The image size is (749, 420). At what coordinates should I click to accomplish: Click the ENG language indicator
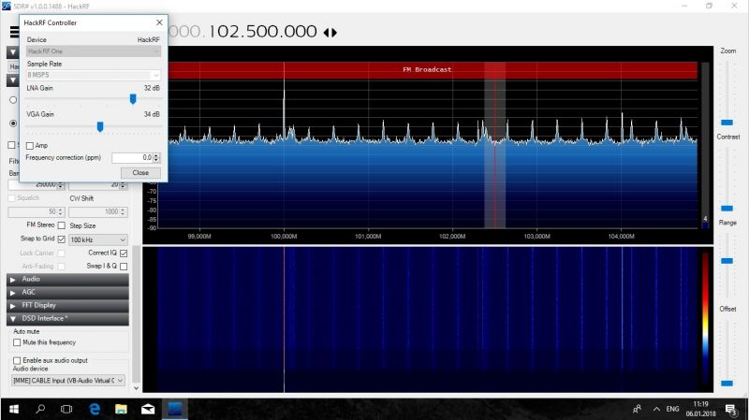click(x=672, y=409)
